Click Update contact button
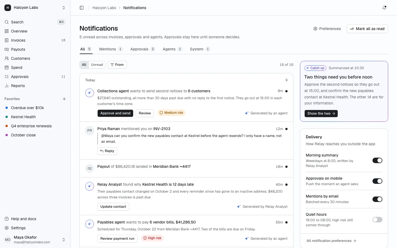This screenshot has height=248, width=397. coord(113,207)
